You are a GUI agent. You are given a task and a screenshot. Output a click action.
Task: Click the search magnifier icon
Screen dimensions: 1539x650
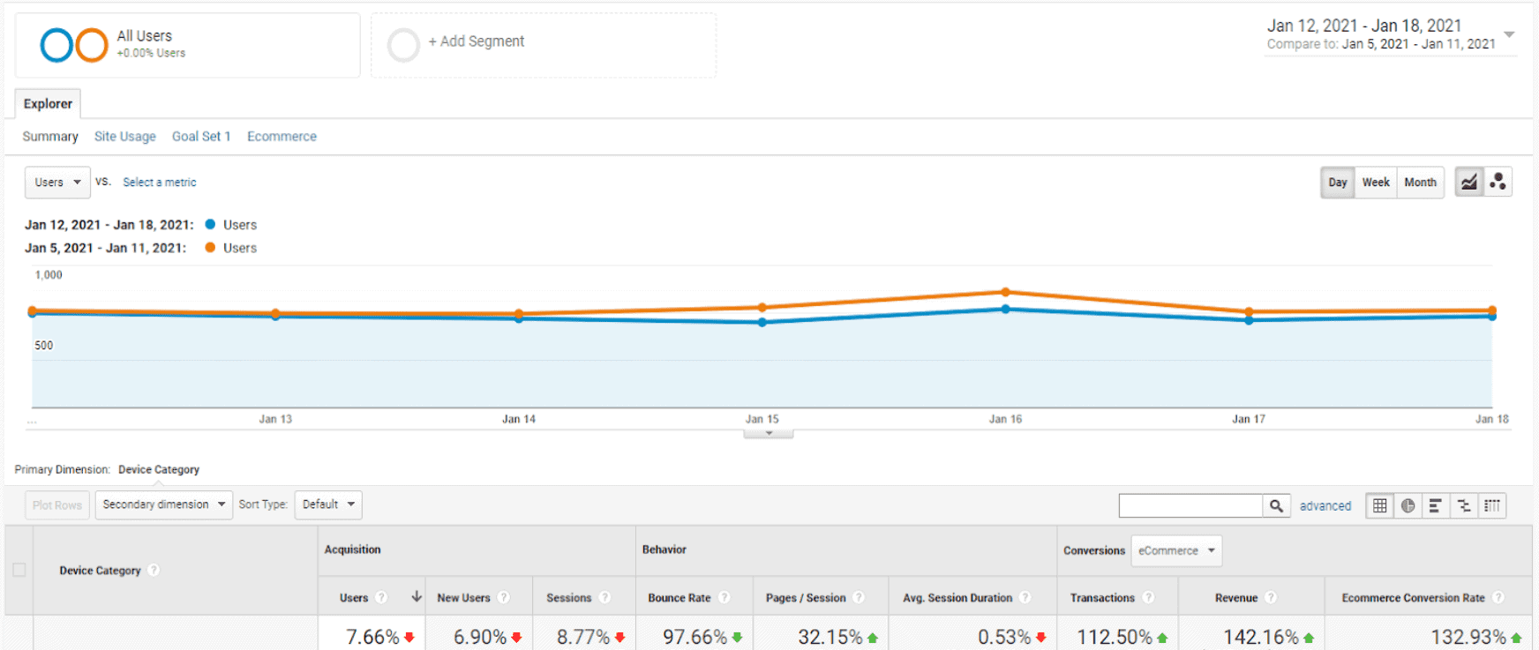click(1276, 505)
